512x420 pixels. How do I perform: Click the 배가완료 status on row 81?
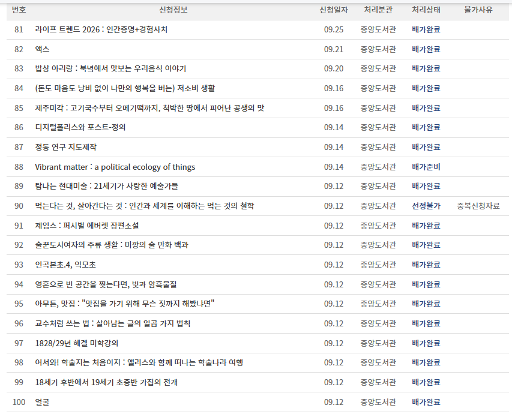pos(426,29)
